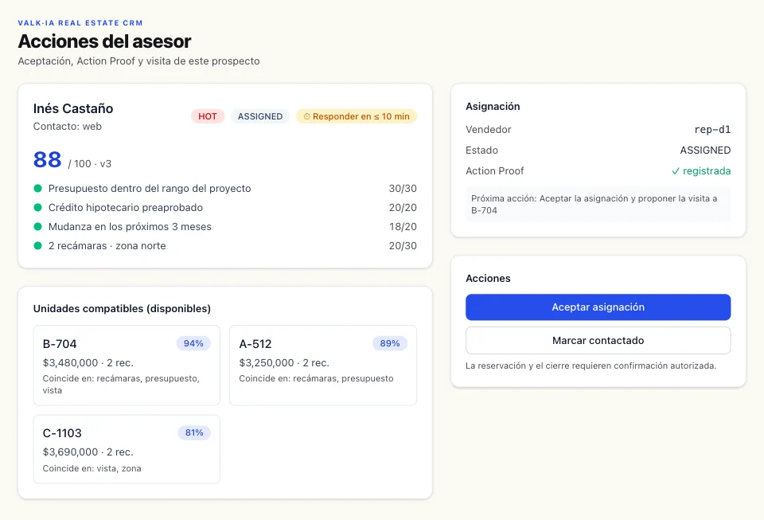Click the Próxima acción note

[x=598, y=204]
